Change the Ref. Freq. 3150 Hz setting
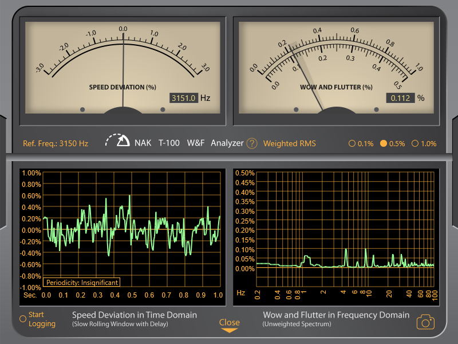 tap(56, 143)
